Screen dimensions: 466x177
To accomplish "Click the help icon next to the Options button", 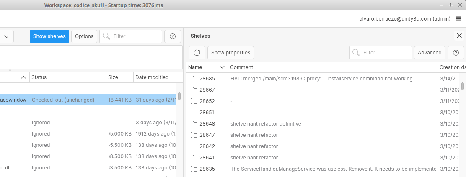I will tap(173, 36).
